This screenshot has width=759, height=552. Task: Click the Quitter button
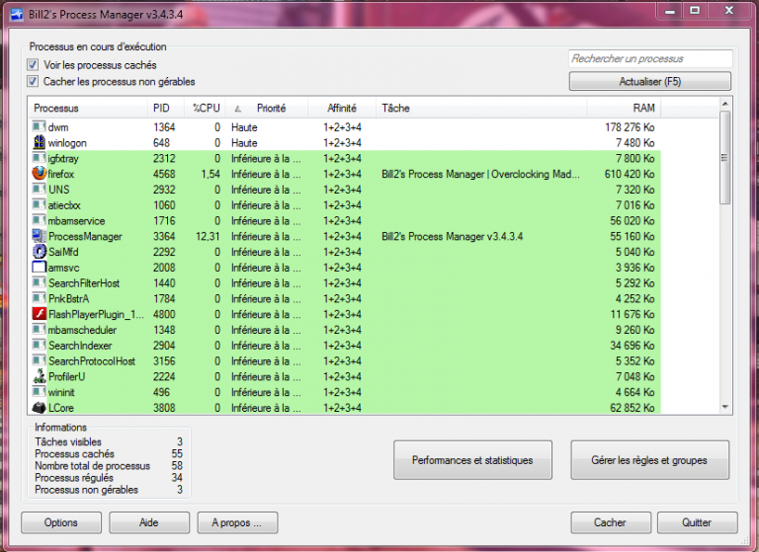point(697,522)
